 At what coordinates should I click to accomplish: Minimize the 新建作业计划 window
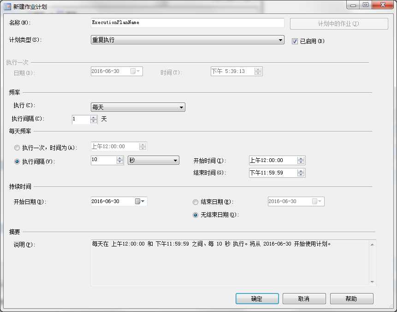[353, 5]
